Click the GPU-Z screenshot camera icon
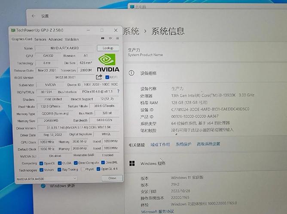 [x=103, y=38]
